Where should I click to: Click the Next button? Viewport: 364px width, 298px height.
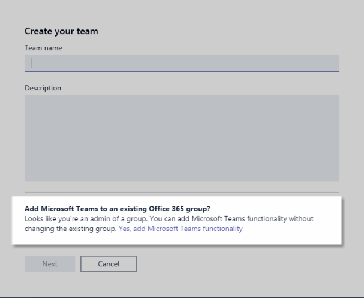pos(50,264)
